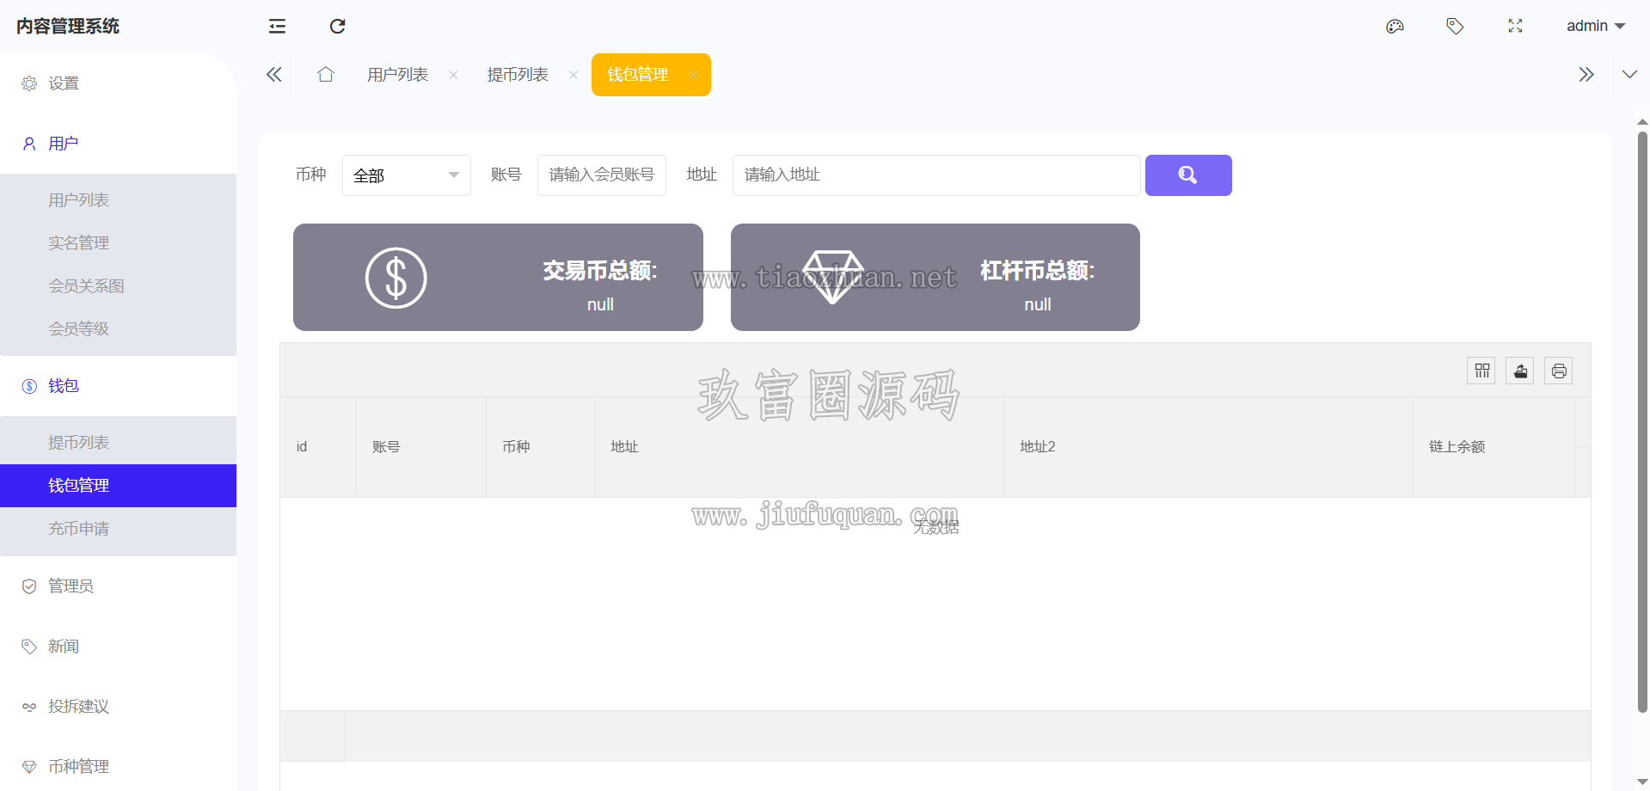Click the tag note icon in header
This screenshot has width=1650, height=791.
[x=1455, y=26]
